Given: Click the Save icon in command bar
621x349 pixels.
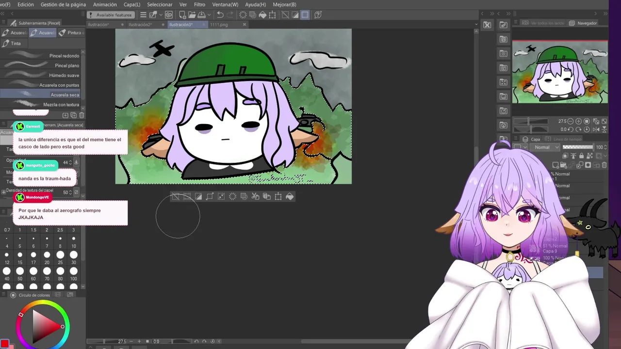Looking at the screenshot, I should [202, 15].
